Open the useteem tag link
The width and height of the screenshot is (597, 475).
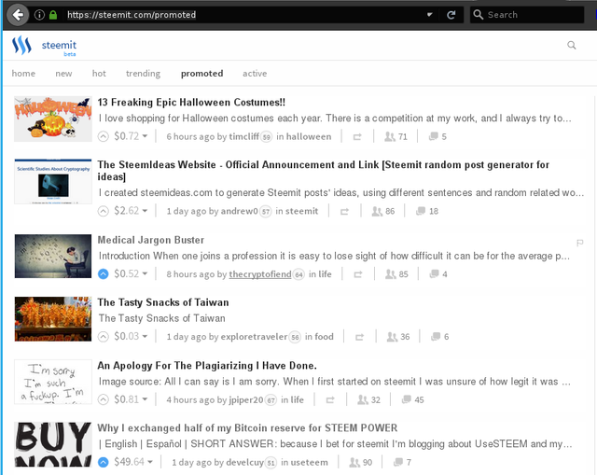309,463
